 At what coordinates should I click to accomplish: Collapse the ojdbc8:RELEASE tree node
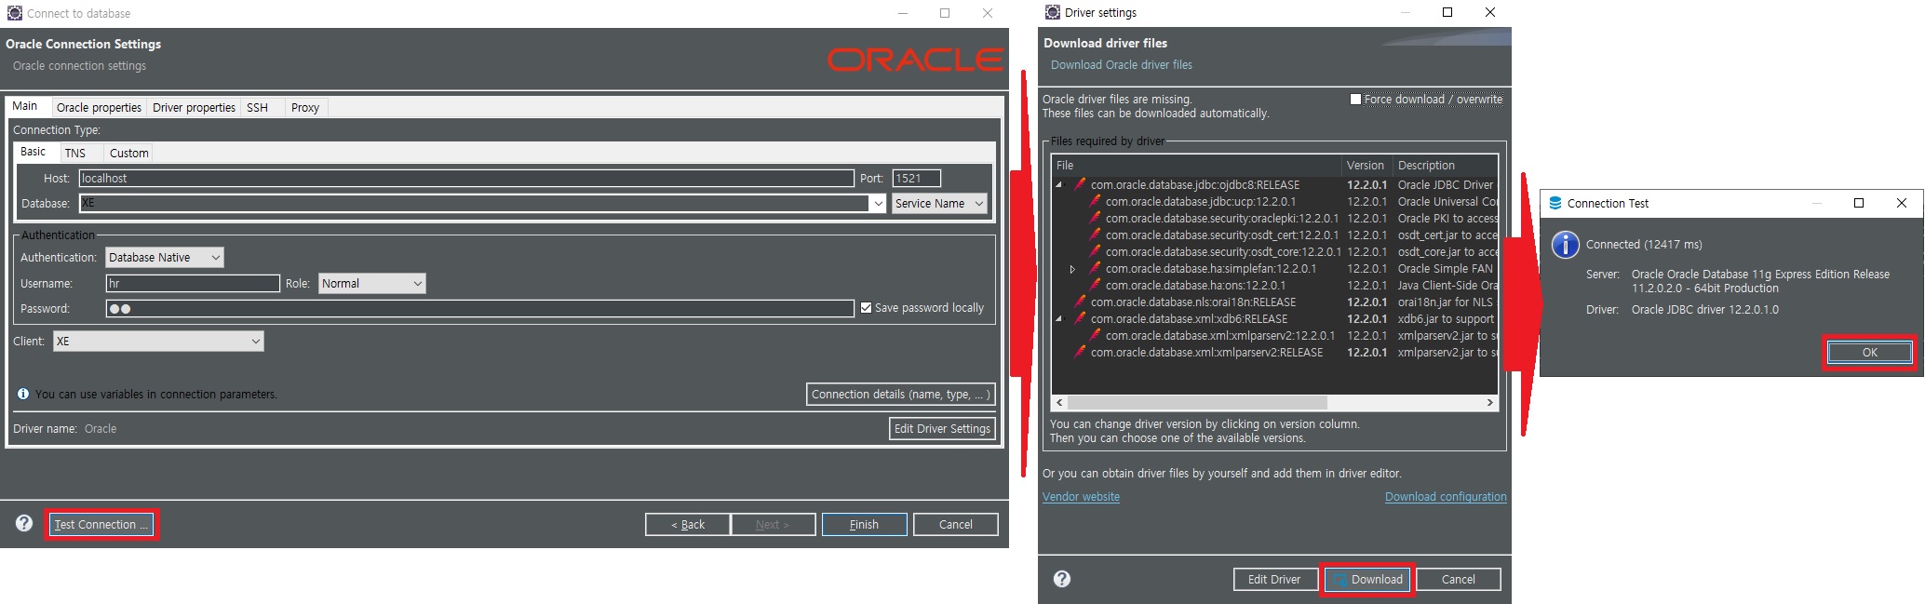point(1058,185)
